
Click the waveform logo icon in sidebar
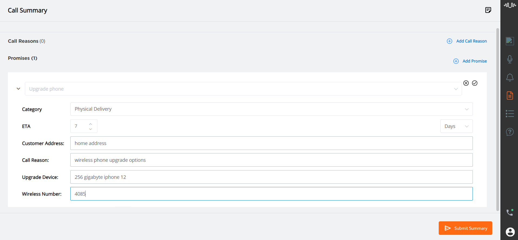pyautogui.click(x=510, y=5)
